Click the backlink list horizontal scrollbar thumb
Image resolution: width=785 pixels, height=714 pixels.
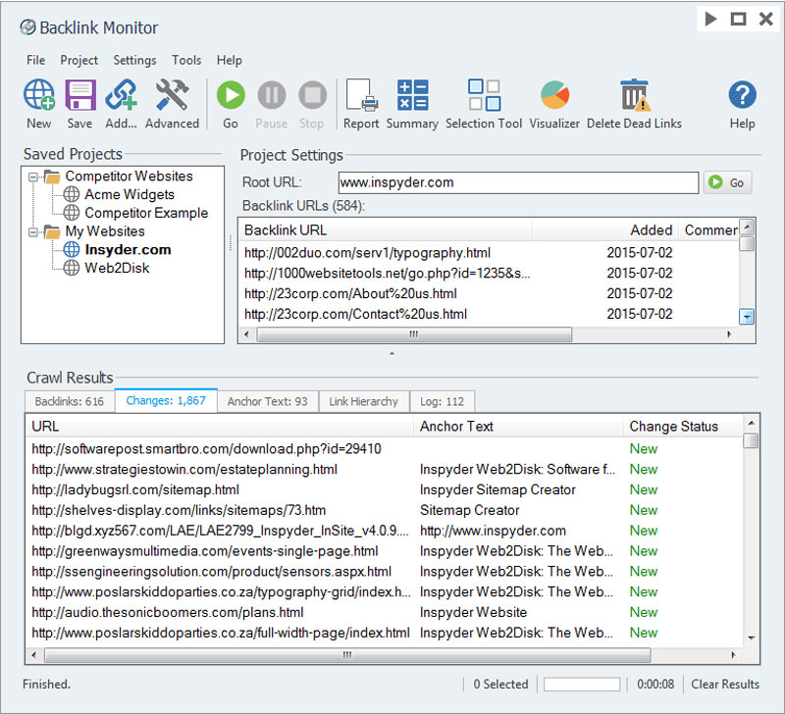[414, 334]
